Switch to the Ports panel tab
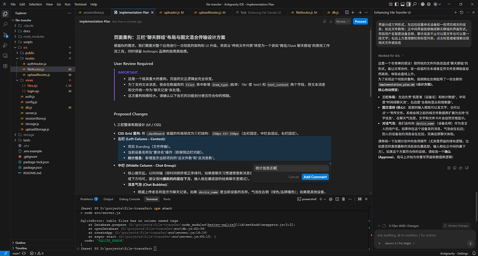The image size is (478, 256). [167, 199]
